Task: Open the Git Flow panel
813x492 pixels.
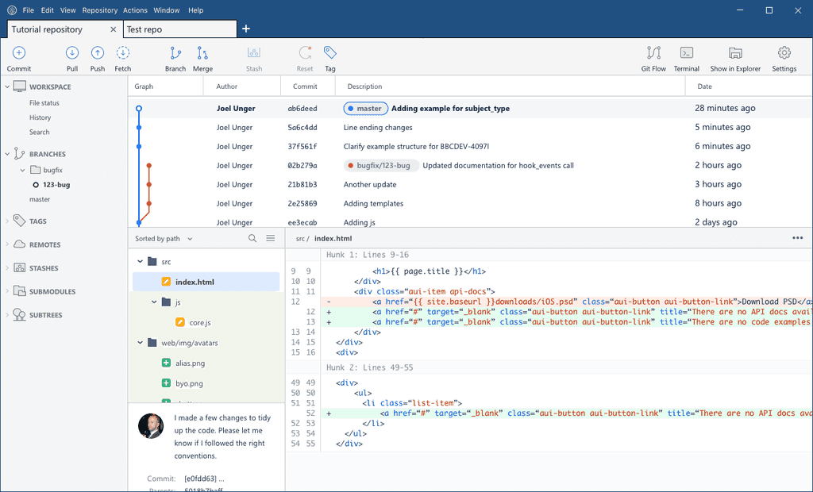Action: coord(653,57)
